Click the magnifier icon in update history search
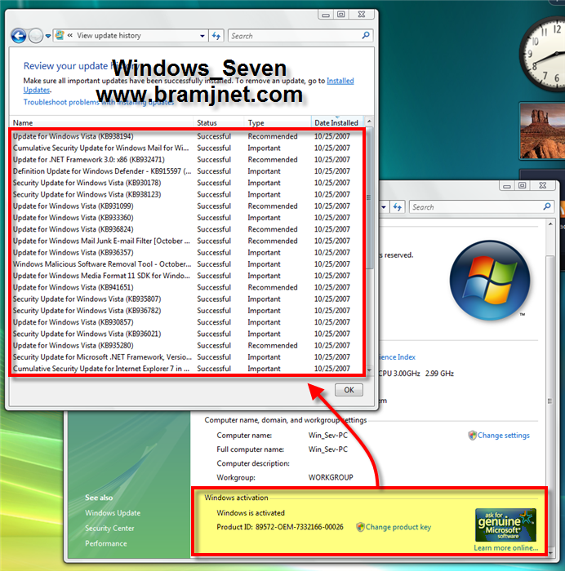The image size is (565, 571). 366,35
